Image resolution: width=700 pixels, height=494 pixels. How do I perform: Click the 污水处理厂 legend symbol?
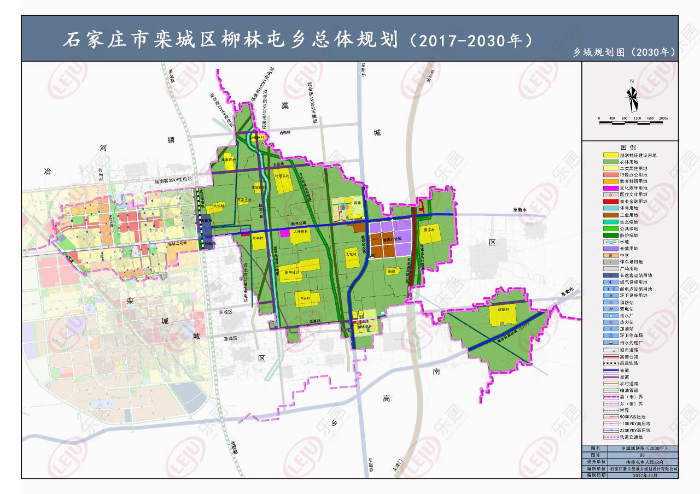click(611, 343)
